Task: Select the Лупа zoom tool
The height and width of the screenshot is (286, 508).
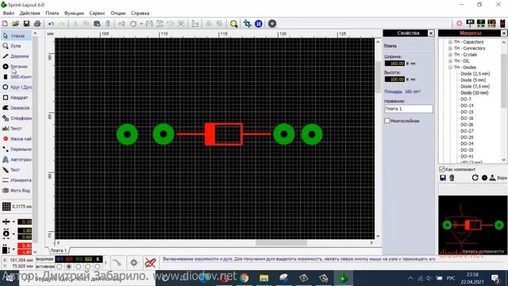Action: [16, 46]
